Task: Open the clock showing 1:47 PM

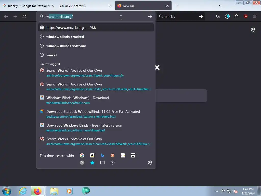Action: click(248, 191)
